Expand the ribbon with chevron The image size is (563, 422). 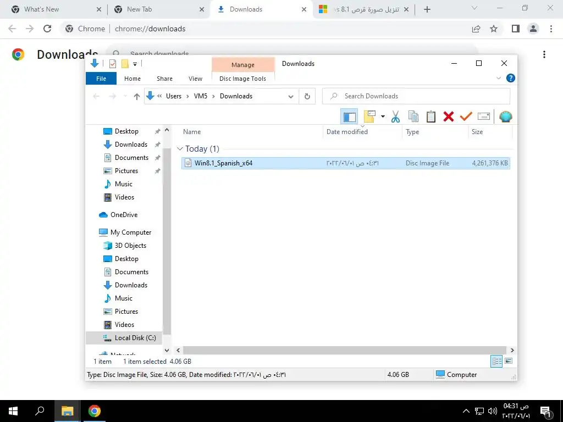point(498,78)
